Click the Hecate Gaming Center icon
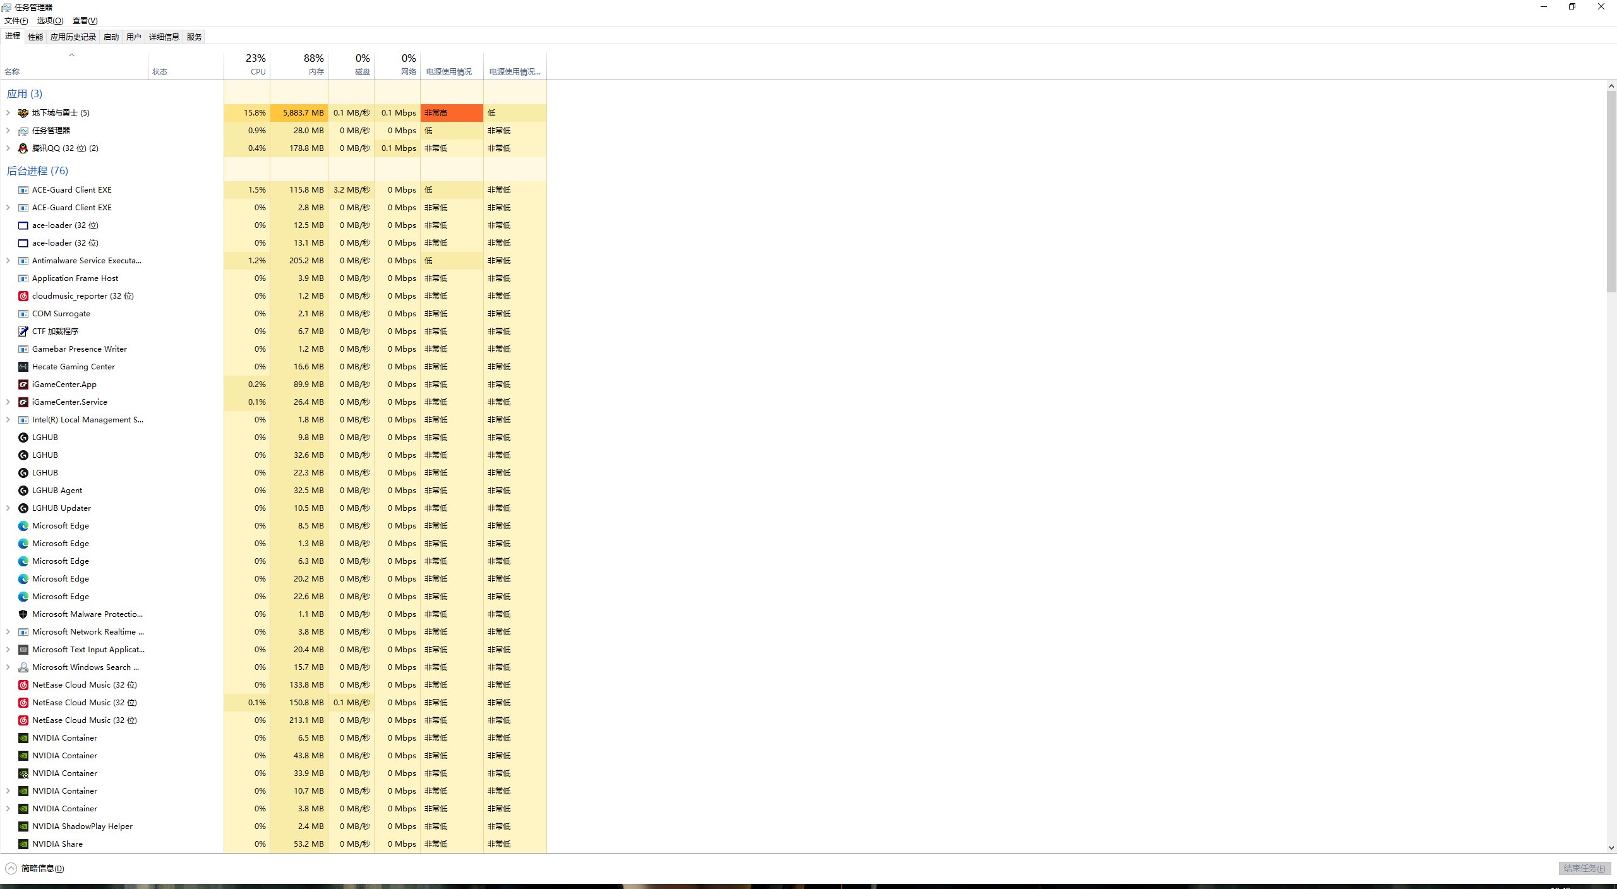 click(23, 367)
